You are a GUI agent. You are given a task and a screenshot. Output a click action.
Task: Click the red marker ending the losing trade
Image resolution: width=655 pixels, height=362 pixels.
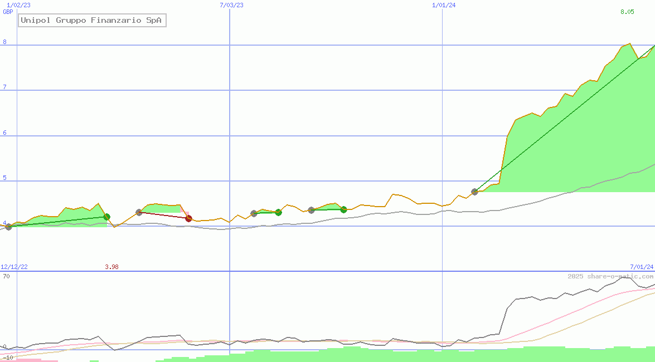pyautogui.click(x=188, y=218)
